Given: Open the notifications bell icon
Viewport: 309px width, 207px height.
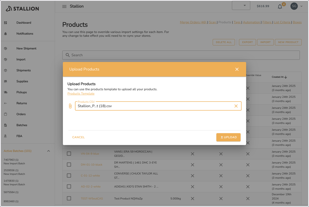Looking at the screenshot, I should tap(280, 7).
